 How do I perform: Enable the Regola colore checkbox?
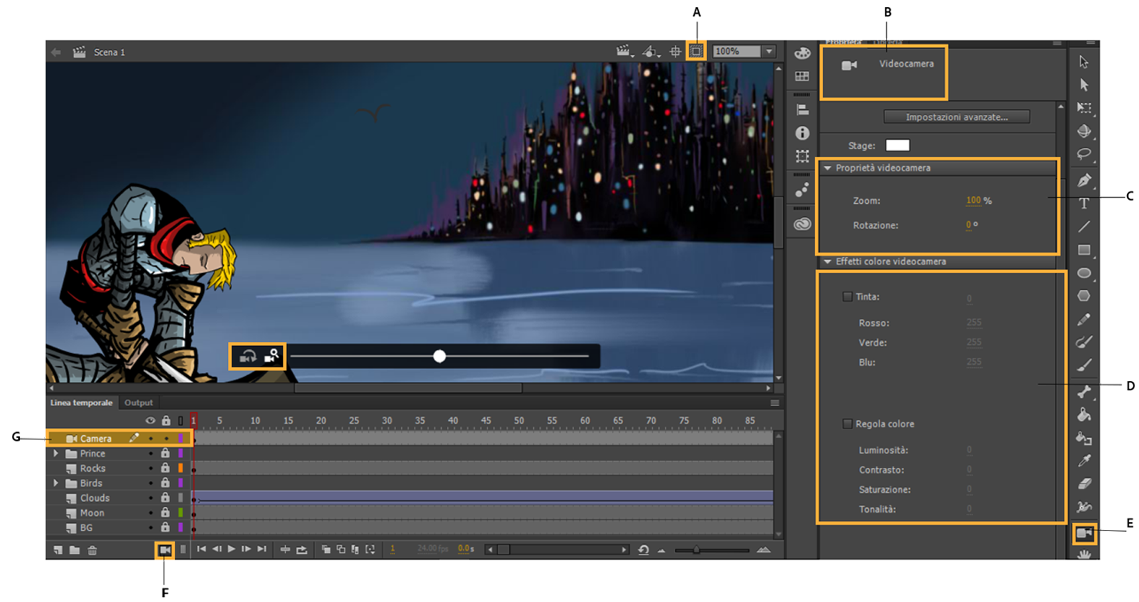click(847, 423)
